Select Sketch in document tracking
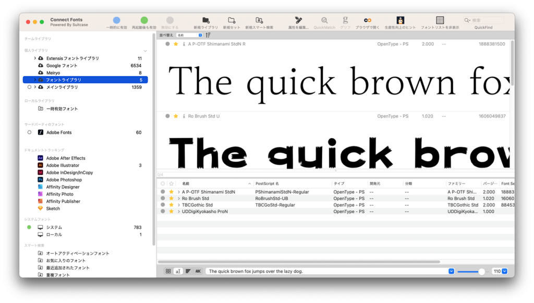The height and width of the screenshot is (303, 534). 53,209
